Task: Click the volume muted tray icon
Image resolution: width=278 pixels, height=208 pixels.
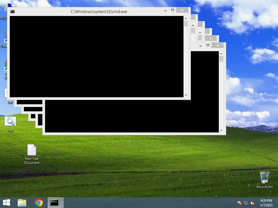Action: point(252,203)
